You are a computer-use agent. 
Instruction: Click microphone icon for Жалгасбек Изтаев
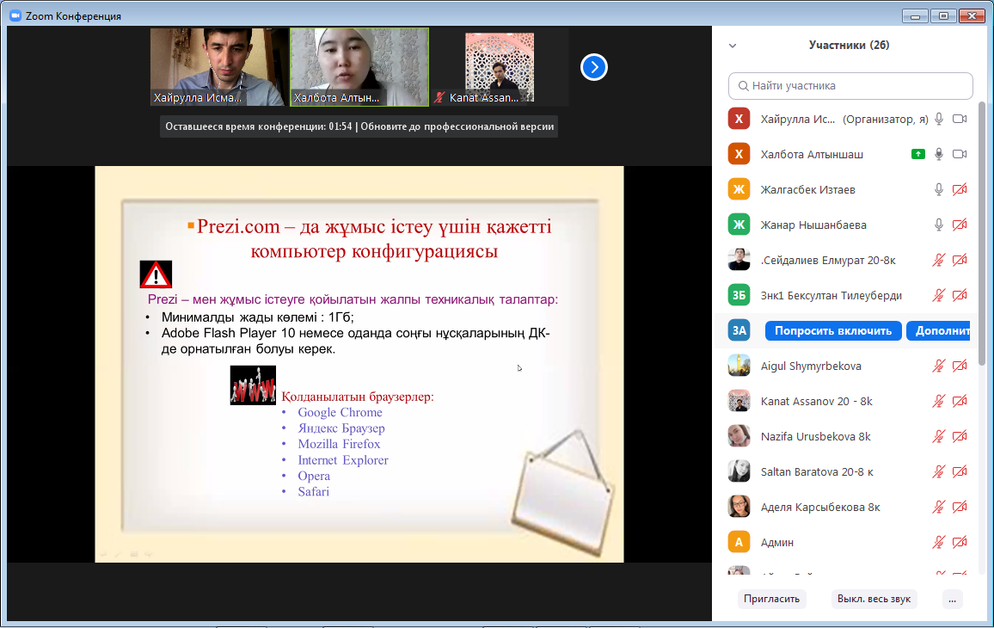click(939, 189)
